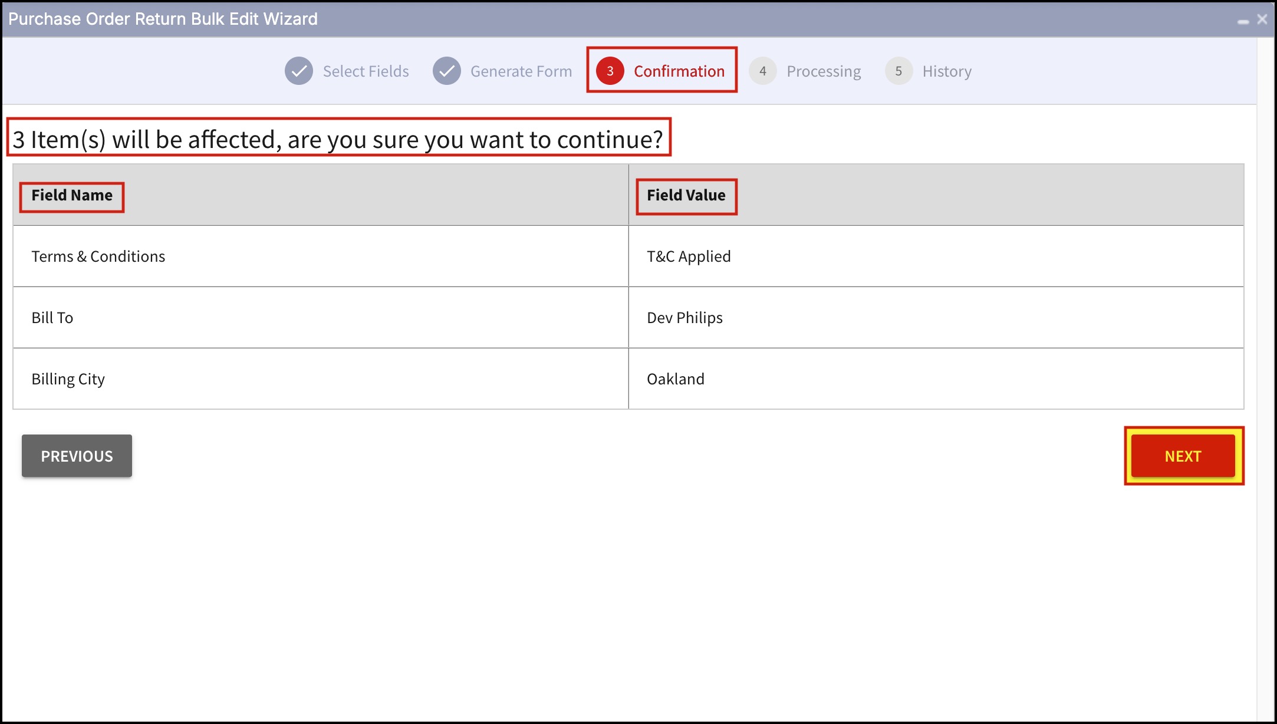Jump to the Processing step label
1277x724 pixels.
click(x=824, y=71)
